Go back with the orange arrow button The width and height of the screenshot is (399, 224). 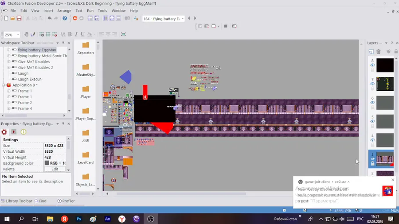[75, 18]
